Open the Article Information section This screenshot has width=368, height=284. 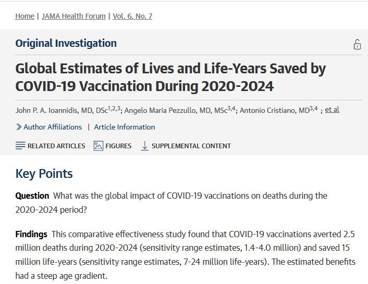pos(125,127)
